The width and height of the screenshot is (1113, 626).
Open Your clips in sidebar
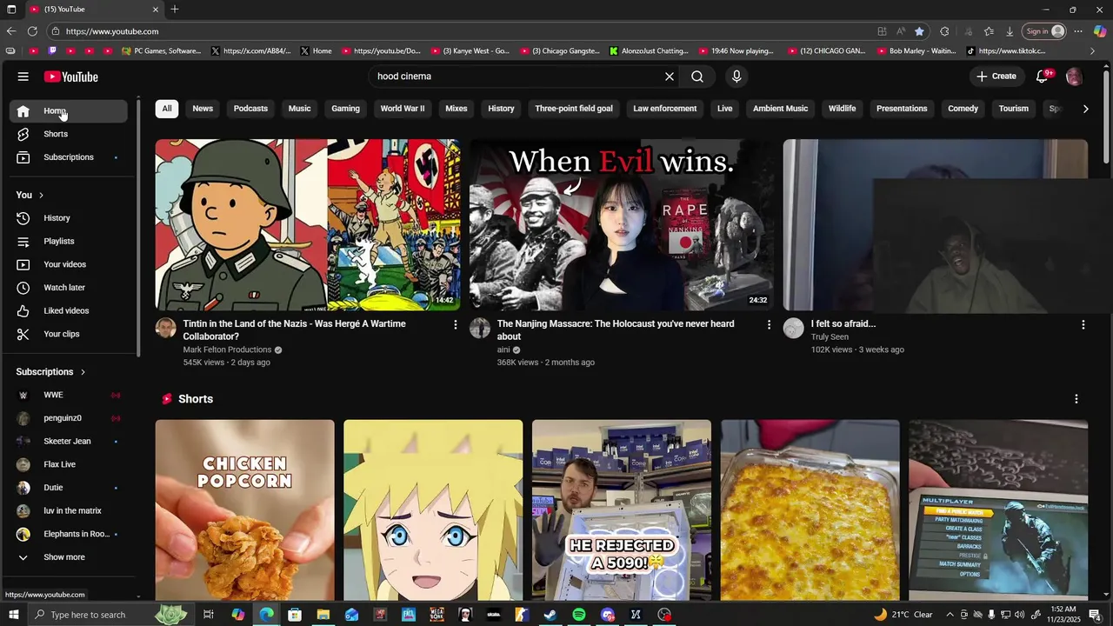click(x=69, y=334)
